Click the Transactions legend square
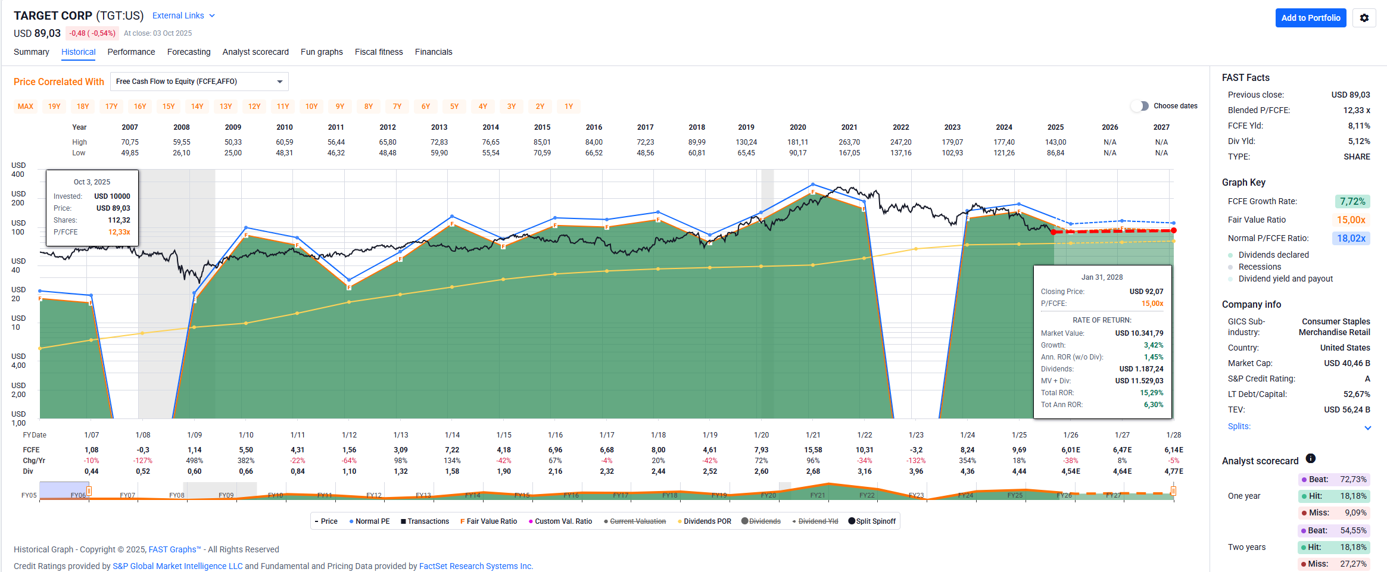Viewport: 1387px width, 572px height. [403, 521]
